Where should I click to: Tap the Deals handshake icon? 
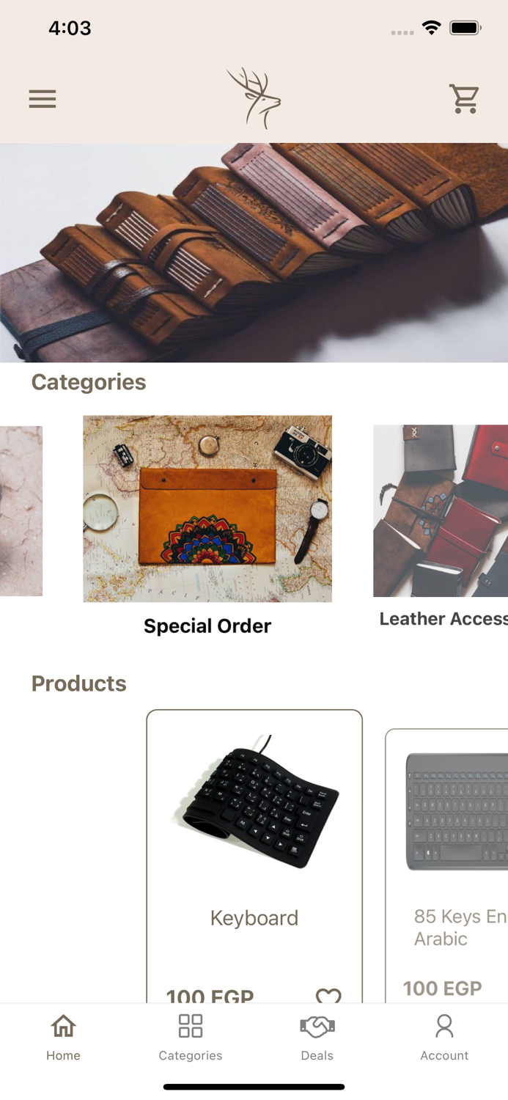(x=317, y=1027)
